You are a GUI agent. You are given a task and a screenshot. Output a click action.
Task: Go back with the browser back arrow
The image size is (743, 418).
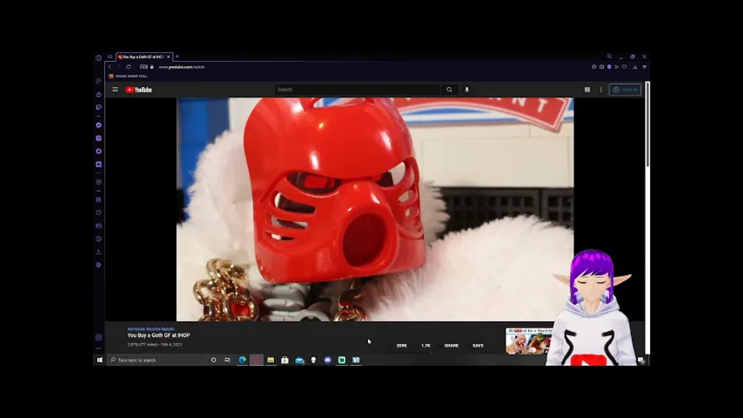tap(109, 67)
